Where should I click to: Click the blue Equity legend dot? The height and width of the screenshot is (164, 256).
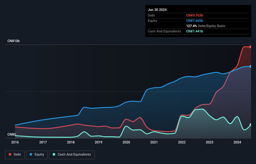point(31,154)
